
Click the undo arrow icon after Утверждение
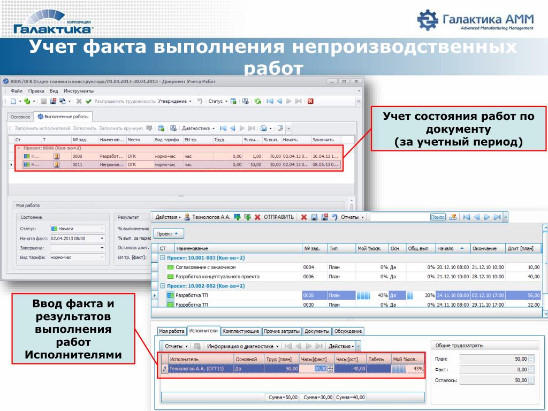(200, 101)
